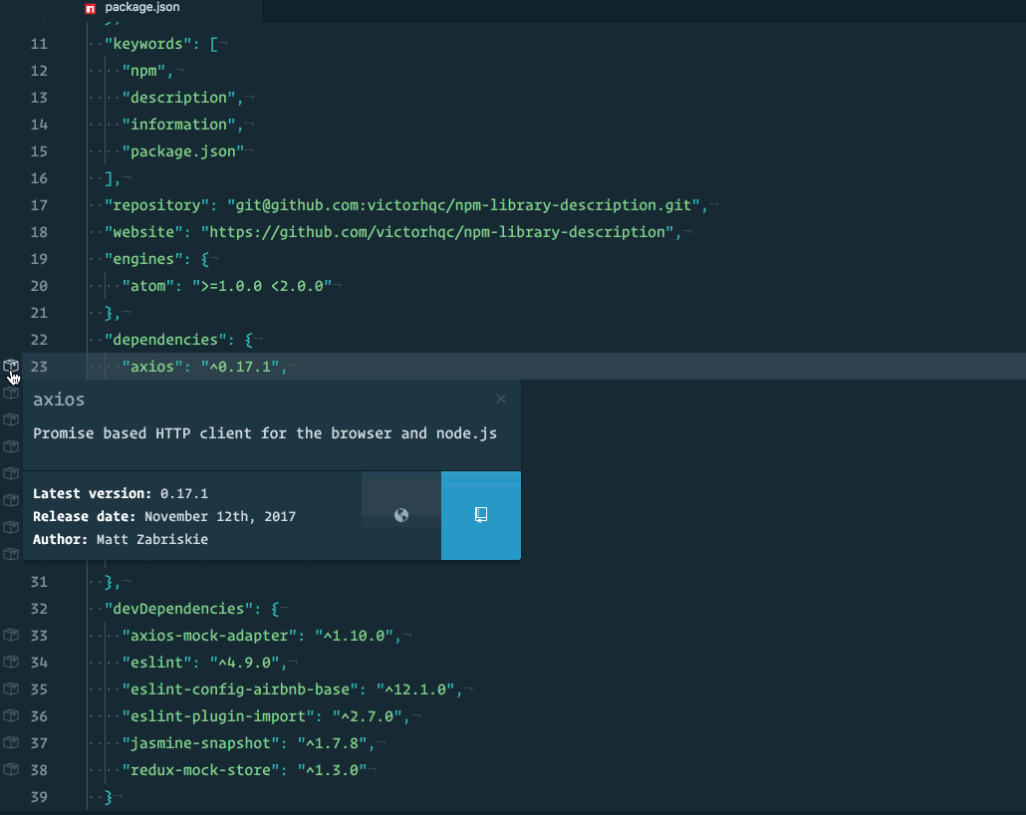This screenshot has width=1026, height=815.
Task: Click the "package.json" string on line 15
Action: pos(183,151)
